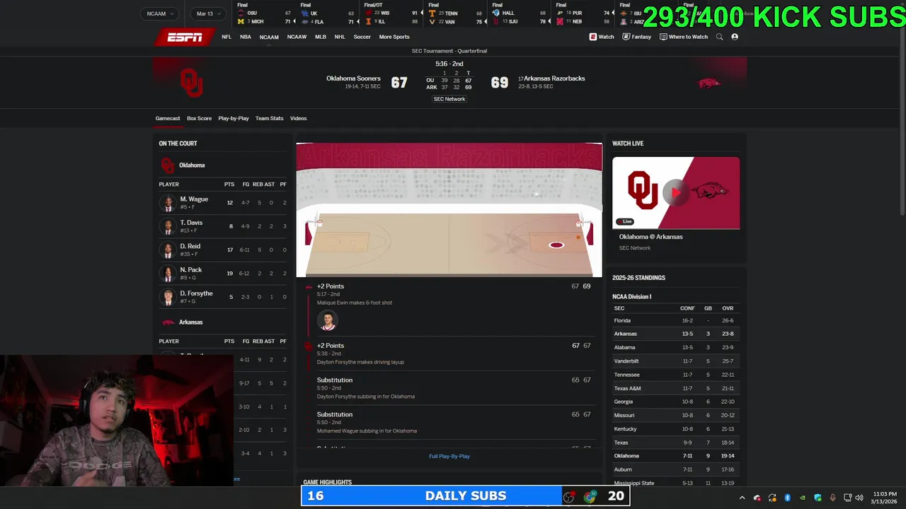Viewport: 906px width, 509px height.
Task: Click Florida in the SEC standings
Action: point(622,320)
